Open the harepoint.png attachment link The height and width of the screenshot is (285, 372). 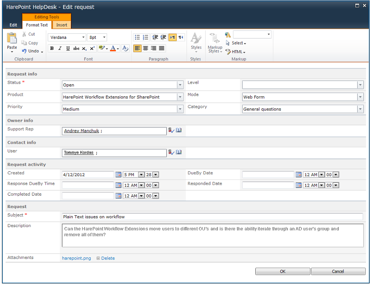coord(76,258)
